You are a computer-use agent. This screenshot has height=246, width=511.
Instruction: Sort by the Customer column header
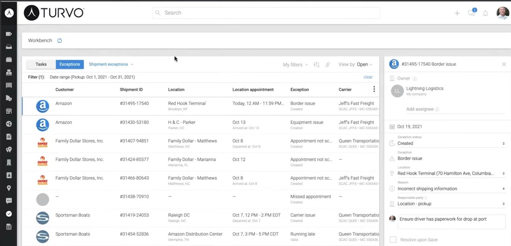[x=65, y=90]
